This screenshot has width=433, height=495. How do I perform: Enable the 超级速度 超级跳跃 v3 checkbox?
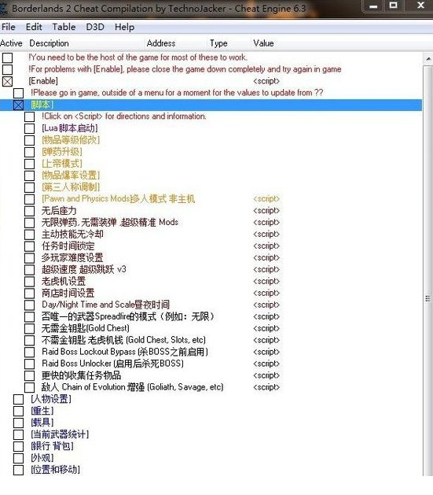tap(29, 270)
